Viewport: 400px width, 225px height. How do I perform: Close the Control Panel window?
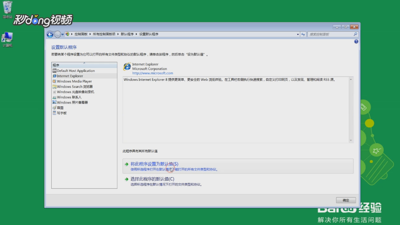click(x=354, y=27)
